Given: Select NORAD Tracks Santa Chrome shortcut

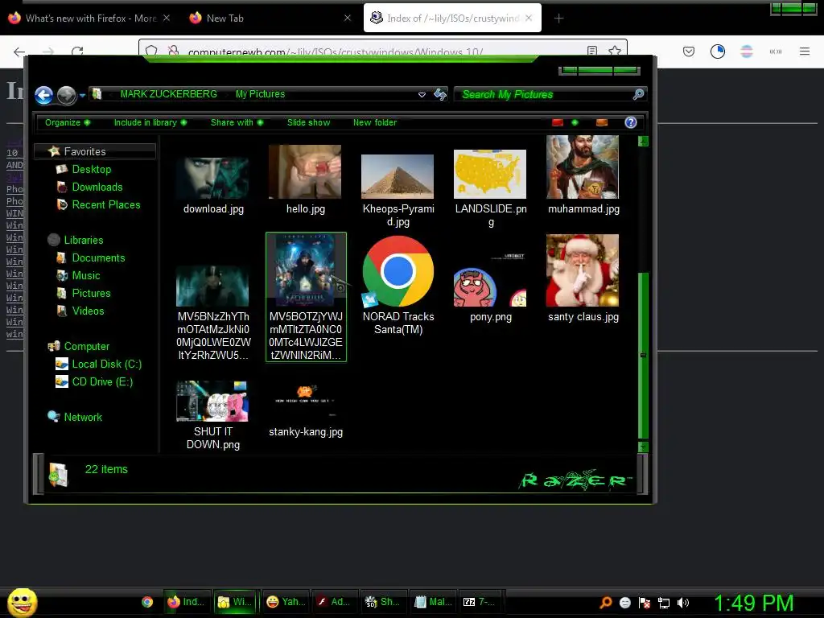Looking at the screenshot, I should pos(398,271).
